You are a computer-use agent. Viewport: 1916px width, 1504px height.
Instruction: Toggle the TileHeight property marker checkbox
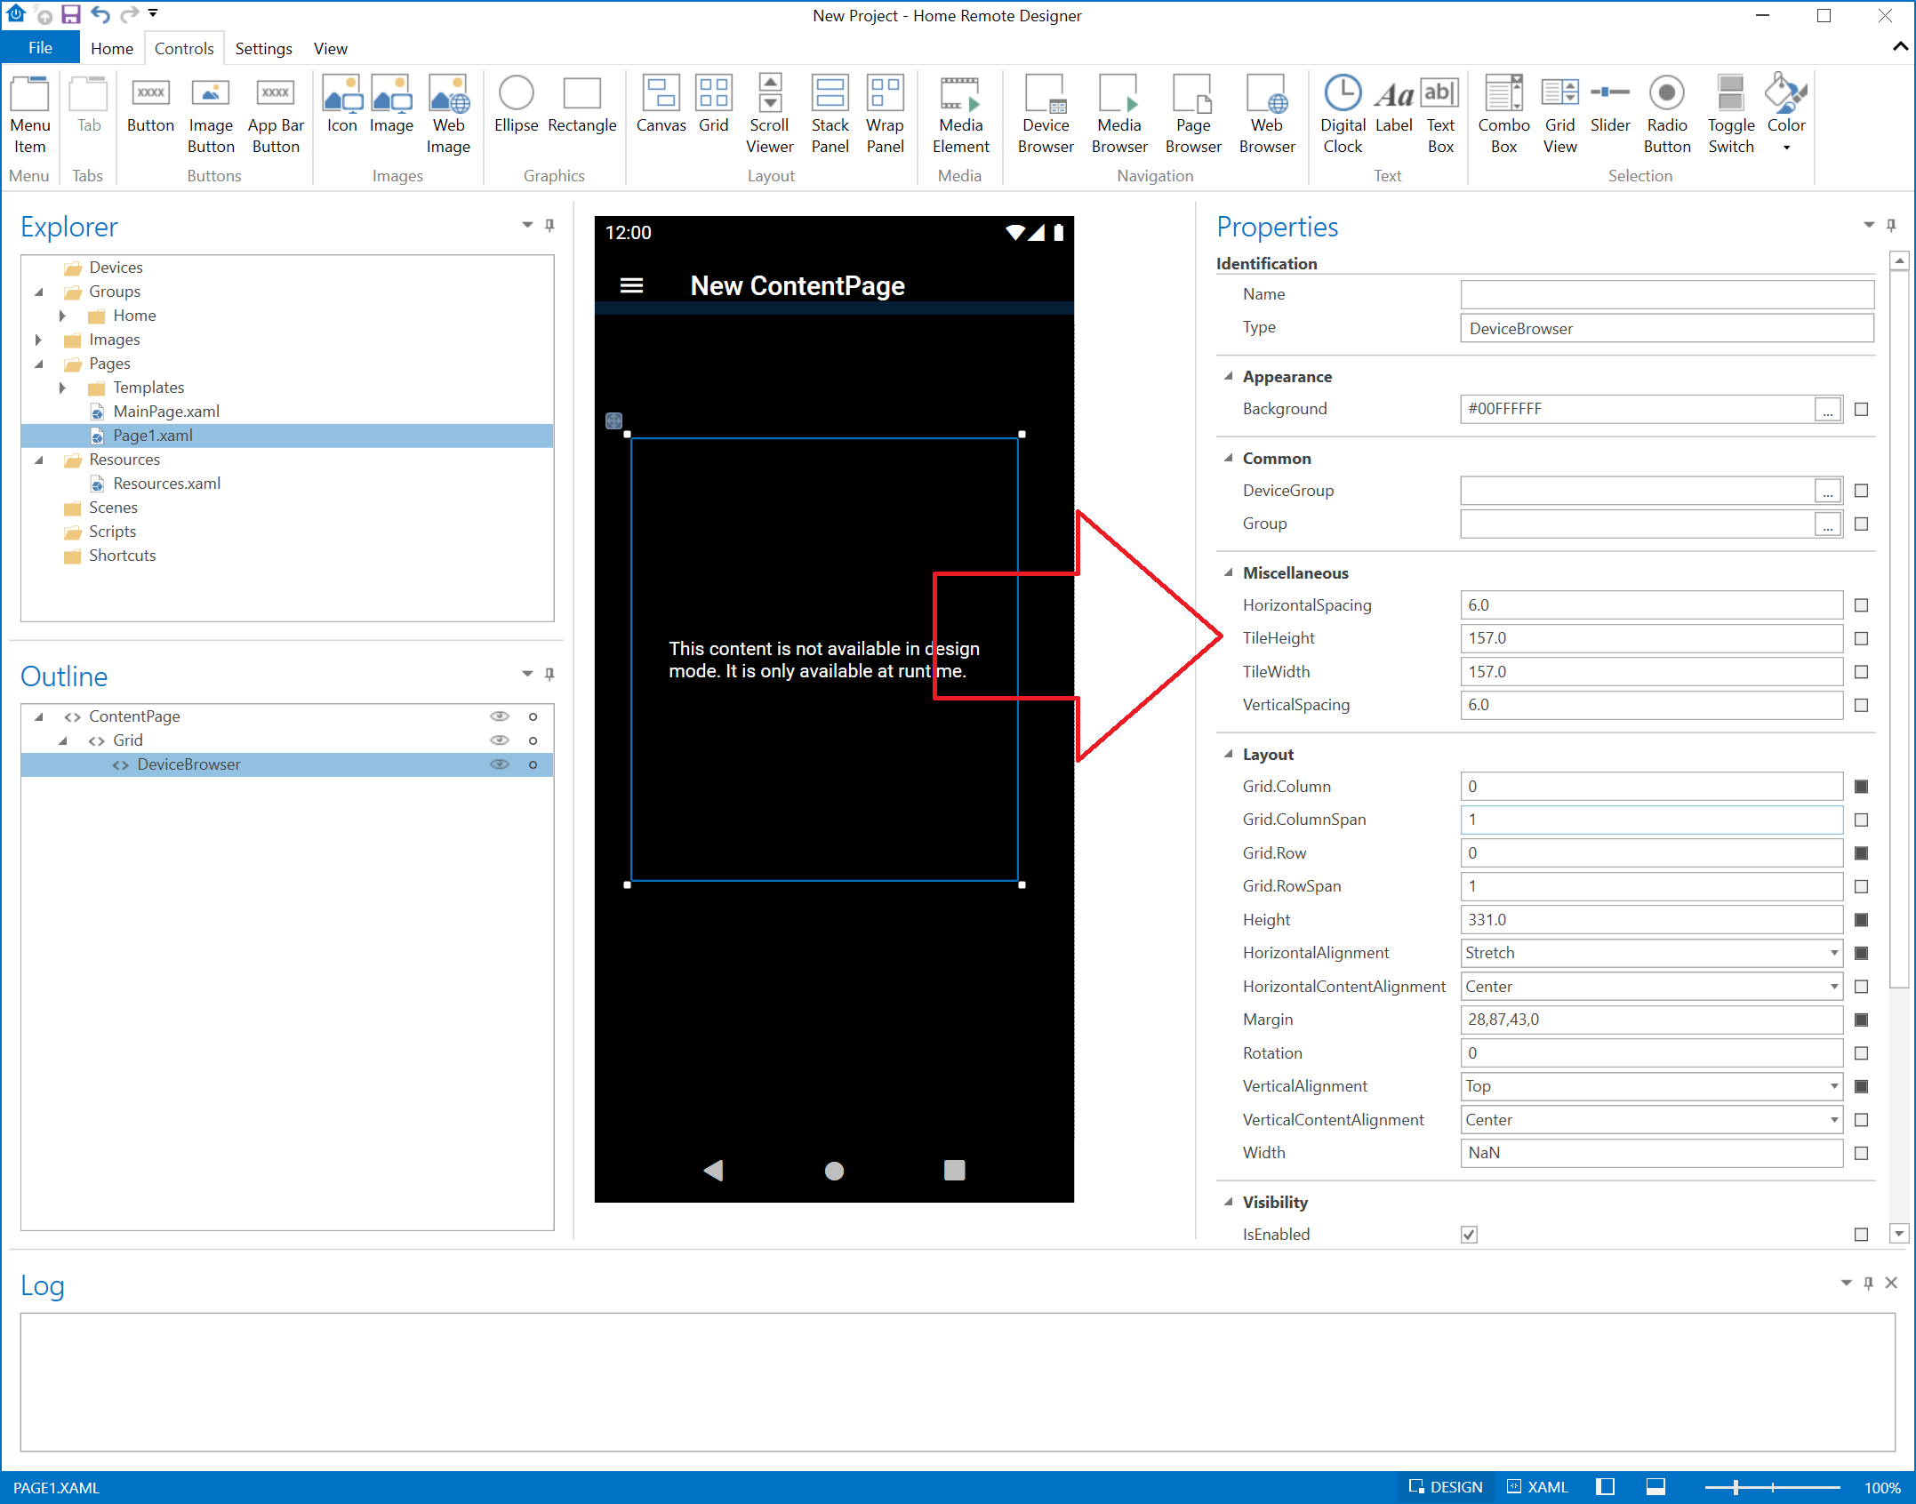click(x=1861, y=639)
